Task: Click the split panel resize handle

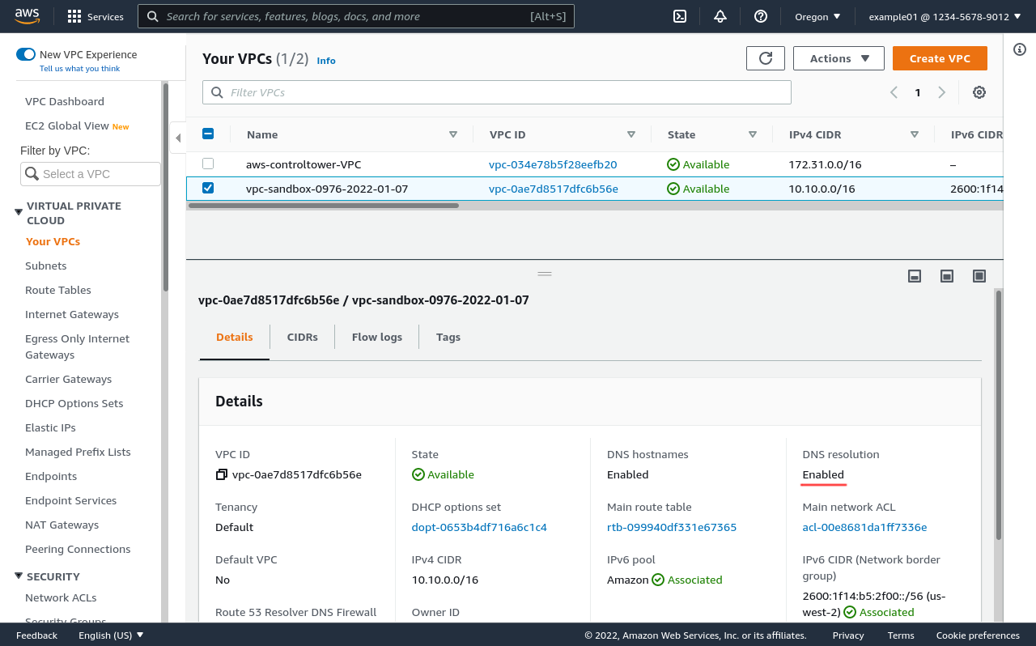Action: 545,274
